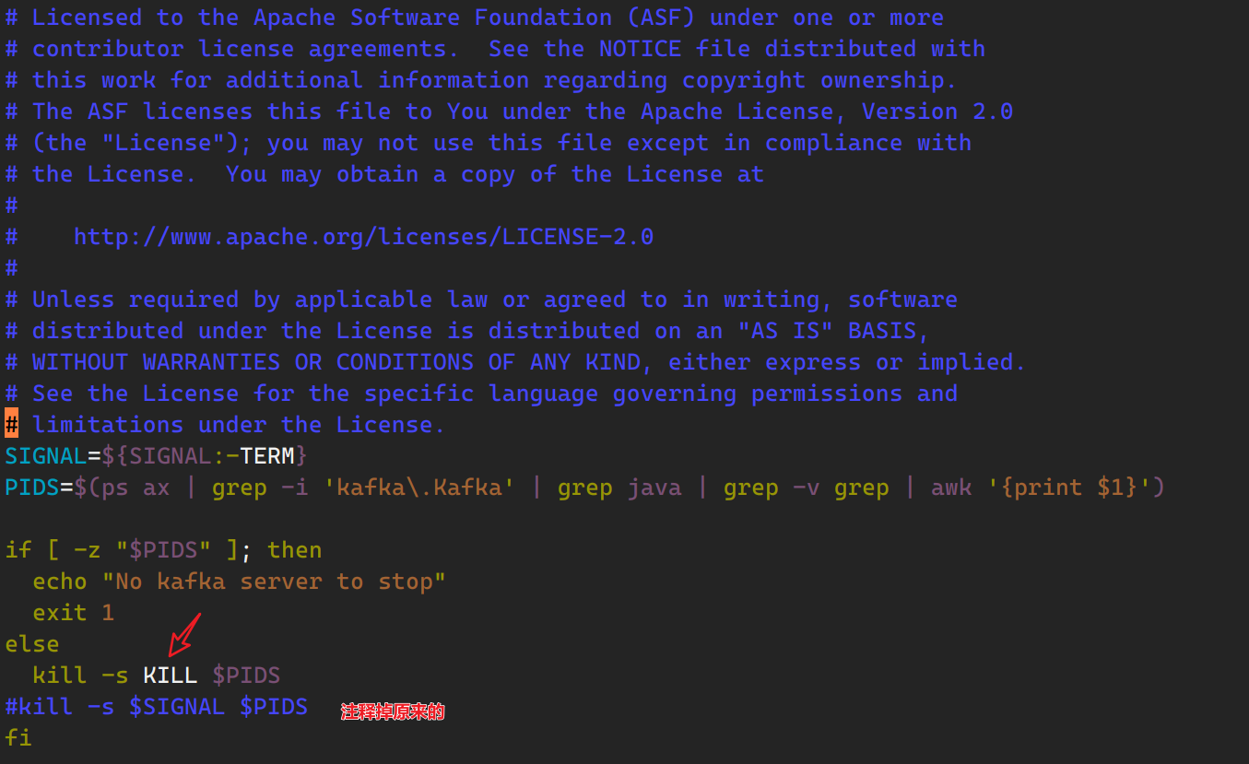Screen dimensions: 1249x764
Task: Click the word 'KILL' in kill command
Action: 171,676
